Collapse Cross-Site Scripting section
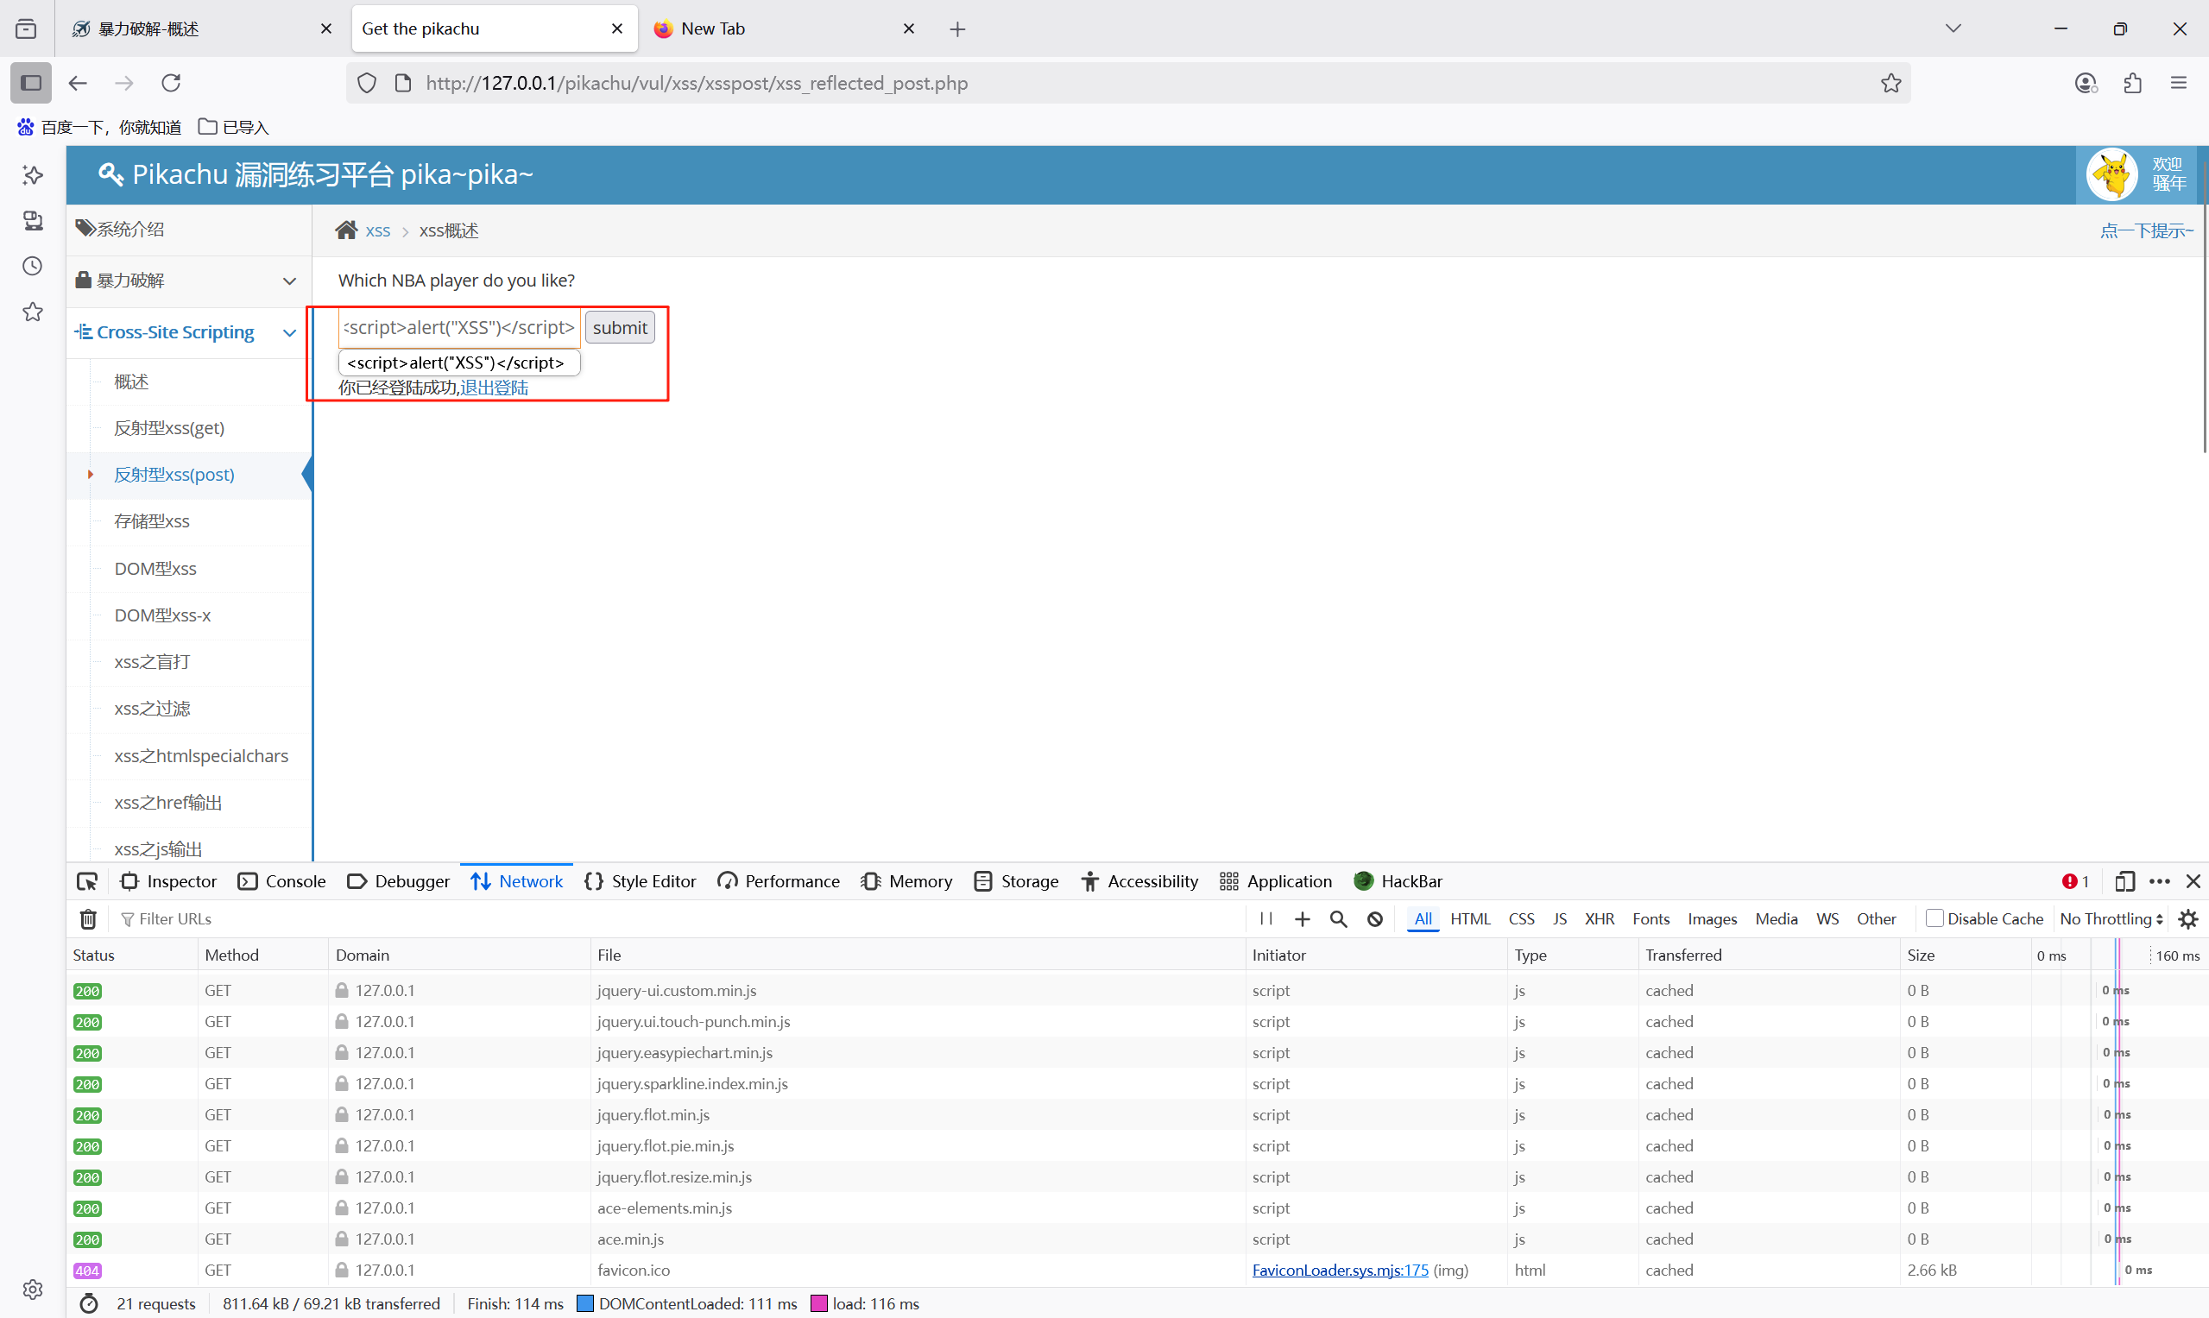Image resolution: width=2209 pixels, height=1318 pixels. point(188,332)
